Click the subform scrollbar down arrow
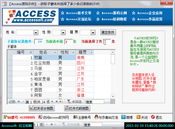 pos(113,96)
